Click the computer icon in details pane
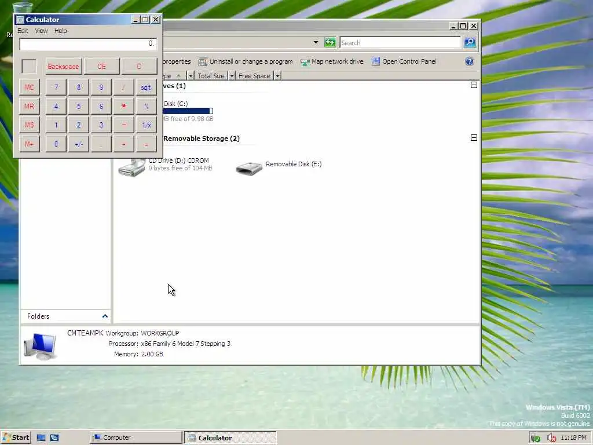Image resolution: width=593 pixels, height=445 pixels. coord(40,346)
